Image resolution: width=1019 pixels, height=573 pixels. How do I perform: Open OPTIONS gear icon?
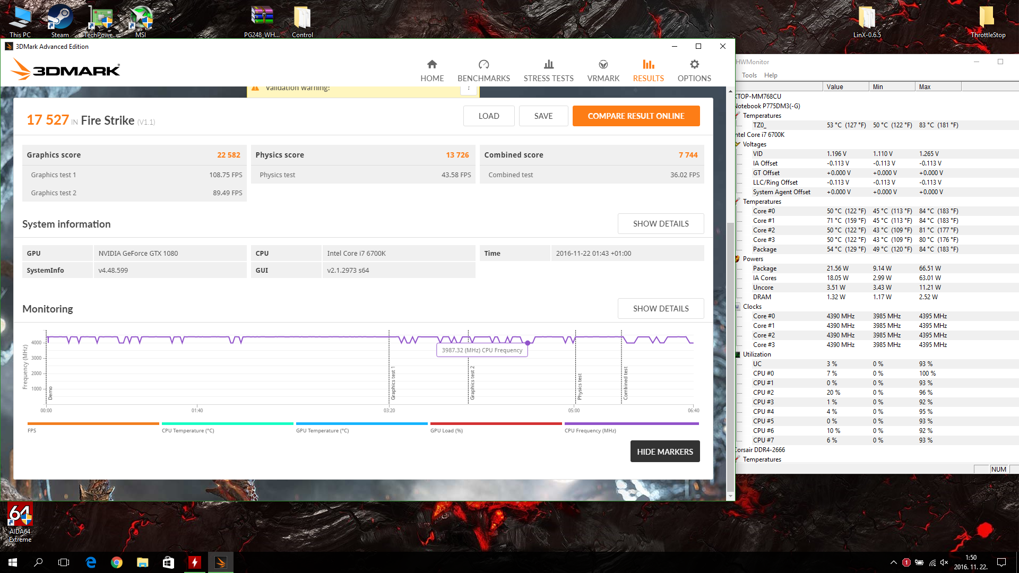click(694, 64)
